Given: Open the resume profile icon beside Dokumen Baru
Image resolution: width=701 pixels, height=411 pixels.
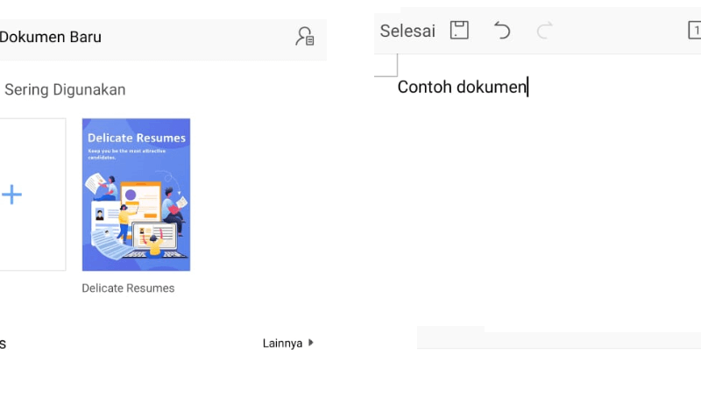Looking at the screenshot, I should [304, 36].
